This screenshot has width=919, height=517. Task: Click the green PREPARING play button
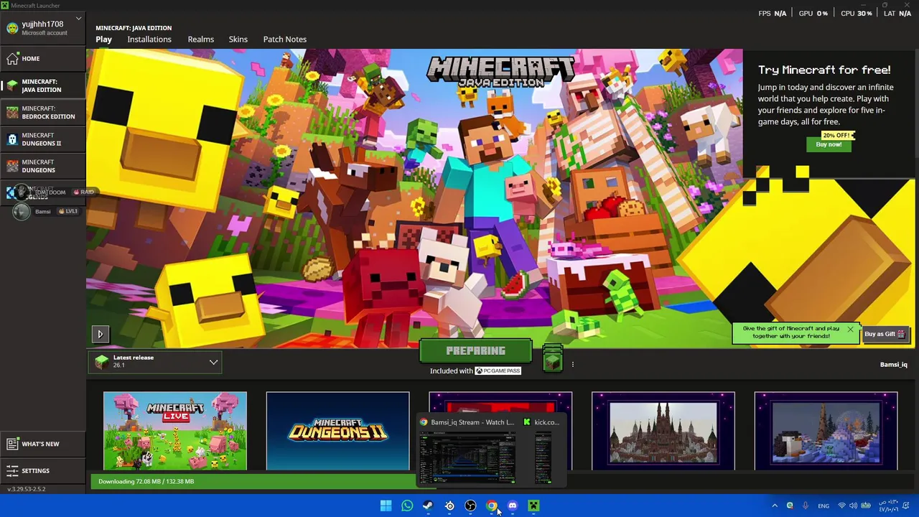475,351
